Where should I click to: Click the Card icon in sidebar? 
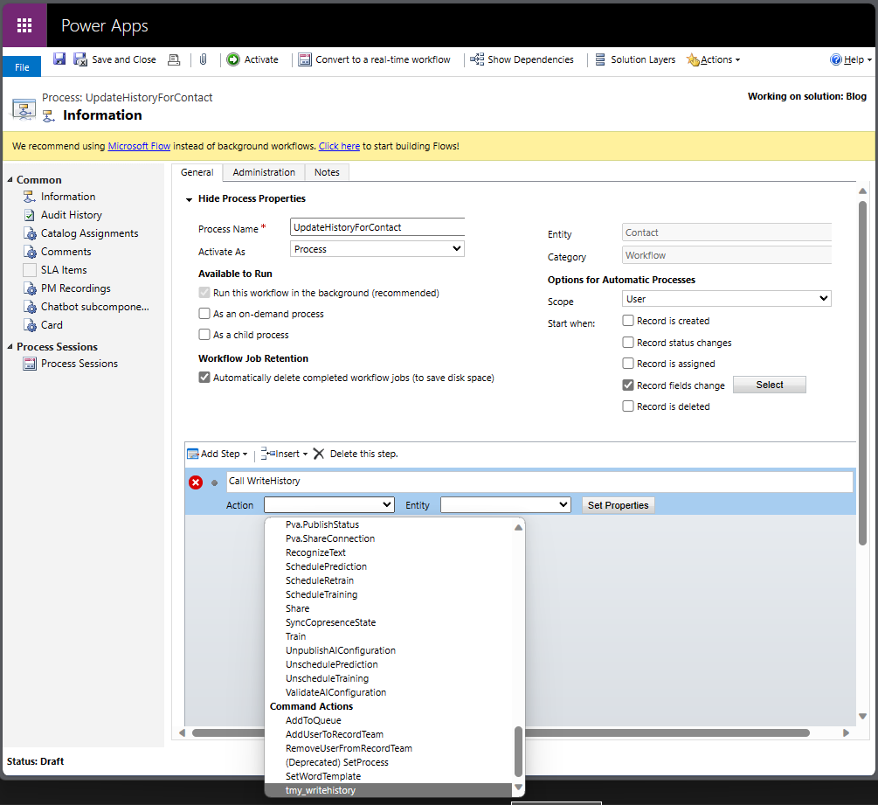pyautogui.click(x=30, y=325)
